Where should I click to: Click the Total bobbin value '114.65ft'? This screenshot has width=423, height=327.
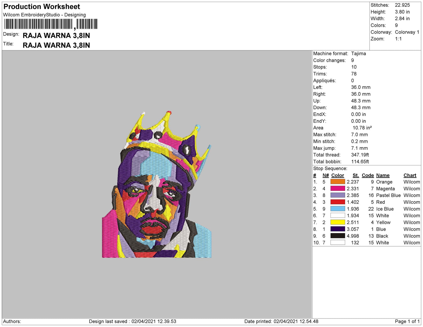pos(360,162)
